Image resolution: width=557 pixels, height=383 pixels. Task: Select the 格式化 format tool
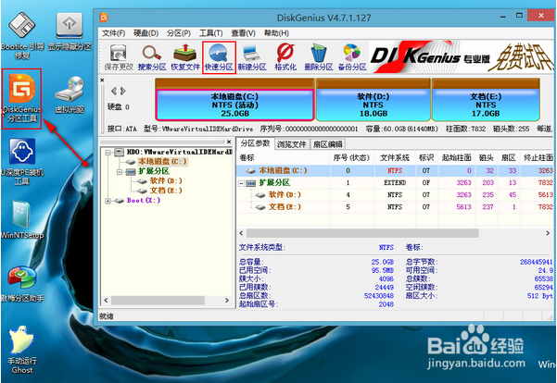285,56
